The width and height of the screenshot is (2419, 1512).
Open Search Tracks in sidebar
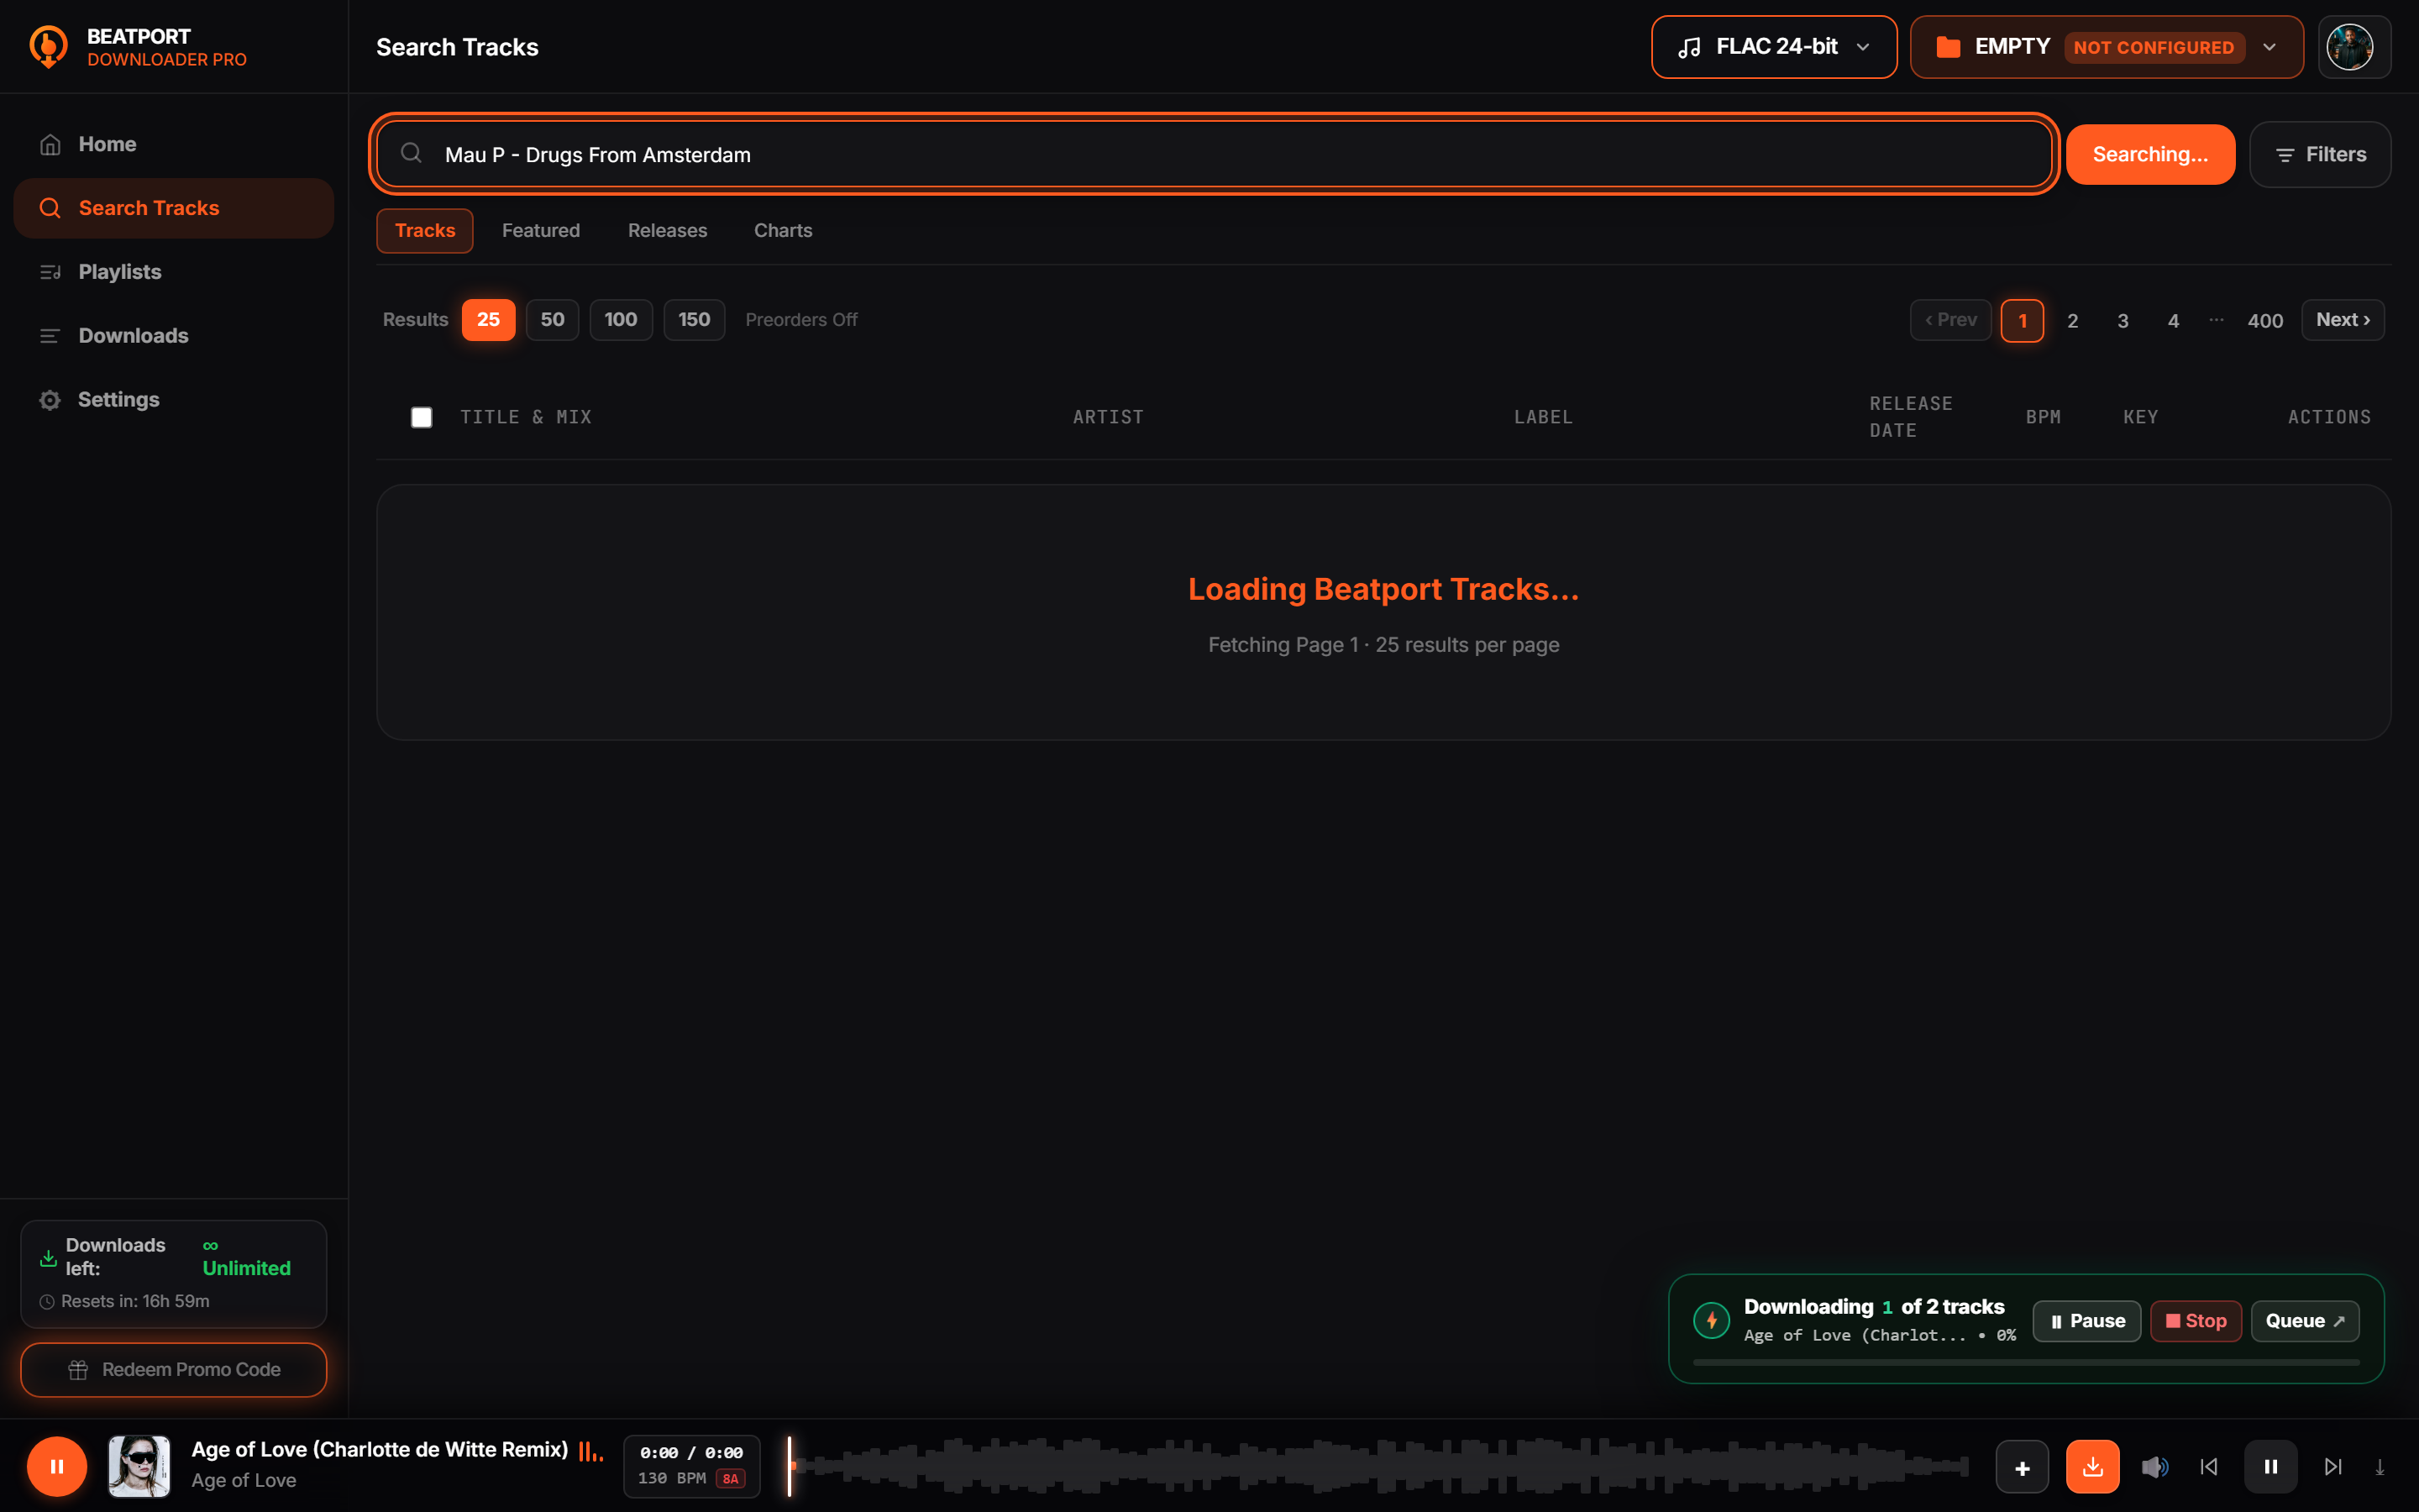[x=174, y=208]
